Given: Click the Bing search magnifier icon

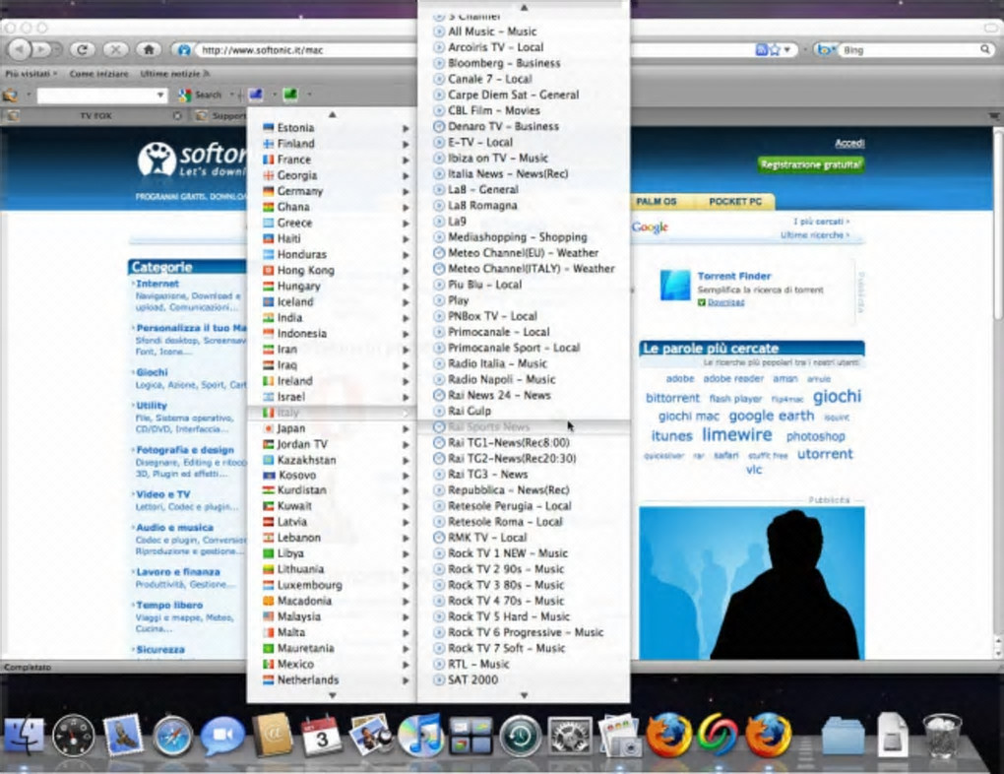Looking at the screenshot, I should point(984,49).
